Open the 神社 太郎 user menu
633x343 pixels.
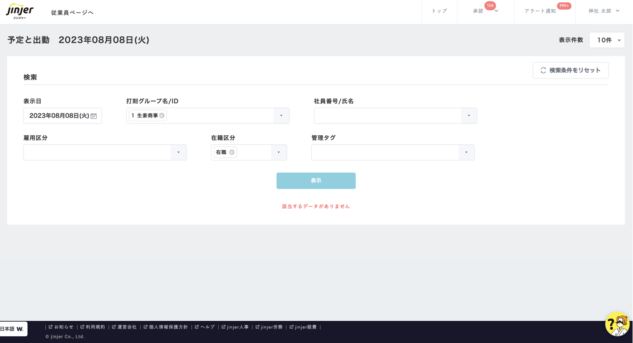tap(604, 11)
